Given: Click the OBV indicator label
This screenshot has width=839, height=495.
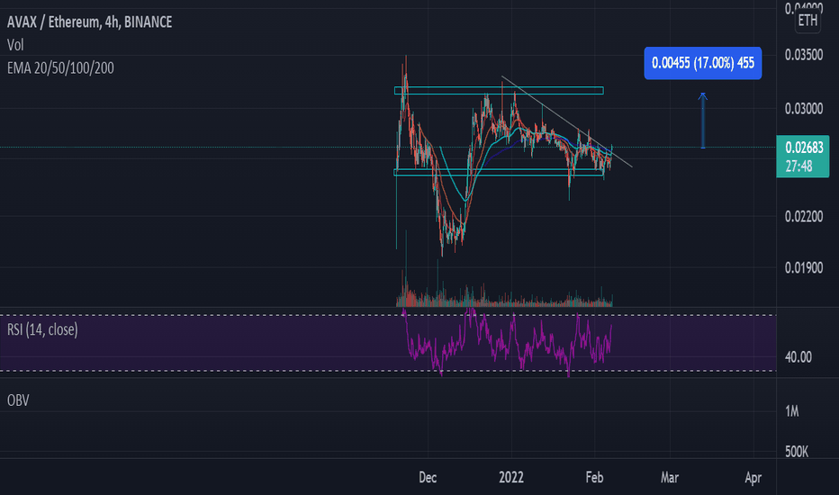Looking at the screenshot, I should click(18, 400).
